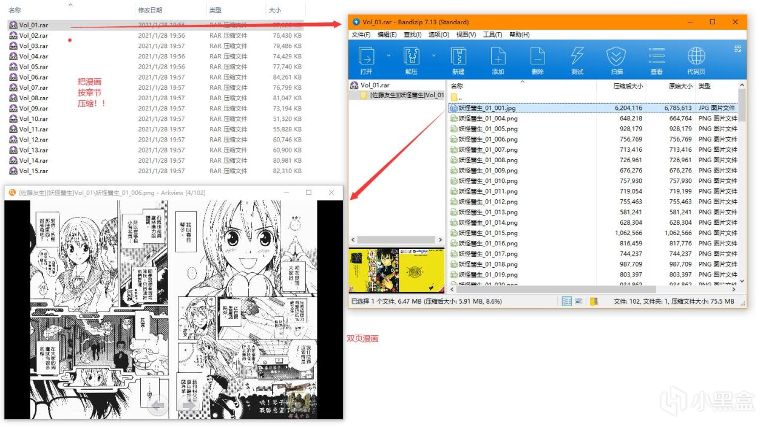Click the 查看 (View) list icon
This screenshot has height=427, width=777.
pos(657,56)
